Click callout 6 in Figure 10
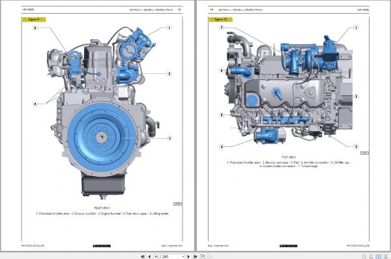The image size is (391, 259). pos(222,70)
